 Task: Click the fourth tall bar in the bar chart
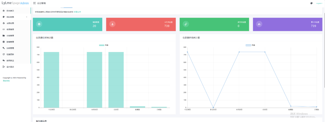(x=116, y=80)
